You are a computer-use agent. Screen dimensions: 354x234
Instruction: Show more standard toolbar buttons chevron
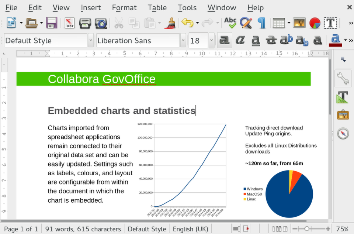click(351, 23)
